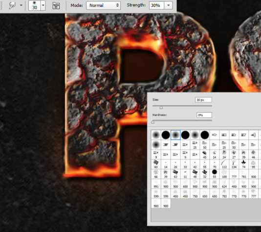Image resolution: width=261 pixels, height=232 pixels.
Task: Choose the thin stroke brush 11
Action: 185,174
